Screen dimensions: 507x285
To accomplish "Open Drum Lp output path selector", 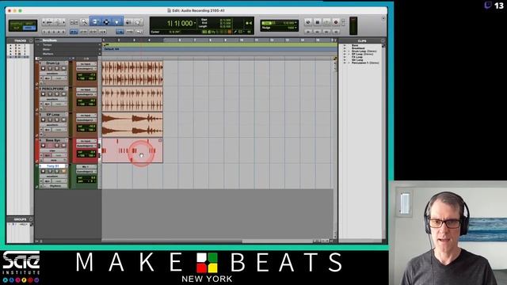I will tap(86, 69).
